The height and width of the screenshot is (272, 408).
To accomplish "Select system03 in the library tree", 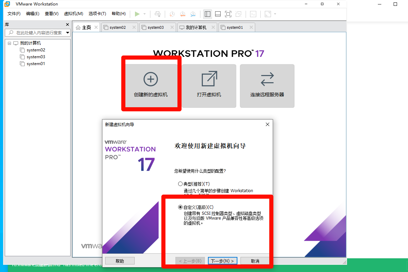I will [35, 57].
